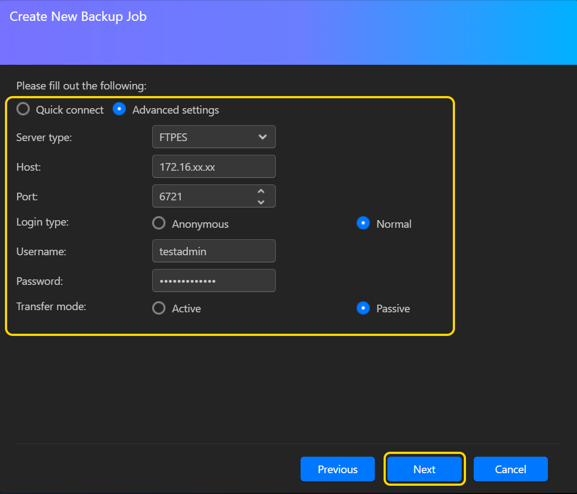Select the Quick connect radio button
Screen dimensions: 577x494
pyautogui.click(x=23, y=109)
